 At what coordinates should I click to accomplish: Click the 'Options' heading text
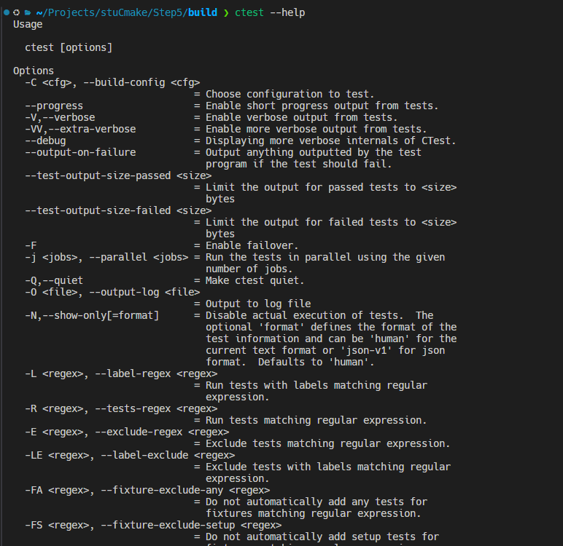34,71
